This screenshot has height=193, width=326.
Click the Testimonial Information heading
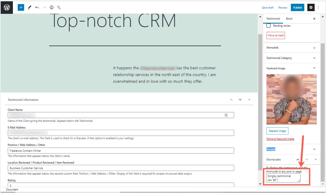tap(23, 100)
